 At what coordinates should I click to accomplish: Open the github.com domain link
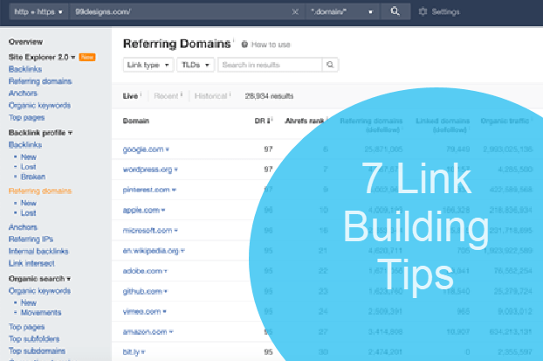tap(142, 291)
